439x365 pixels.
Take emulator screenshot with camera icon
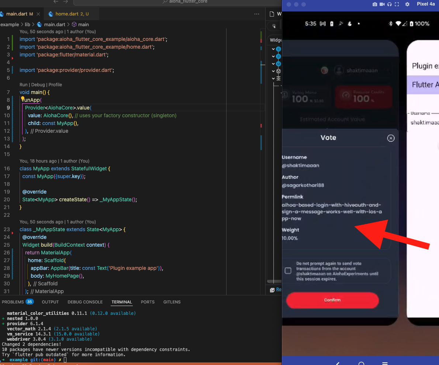374,4
